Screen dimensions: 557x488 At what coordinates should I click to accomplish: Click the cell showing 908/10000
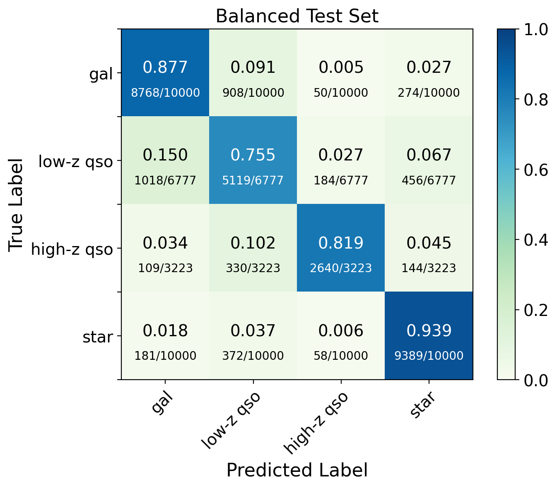click(253, 73)
